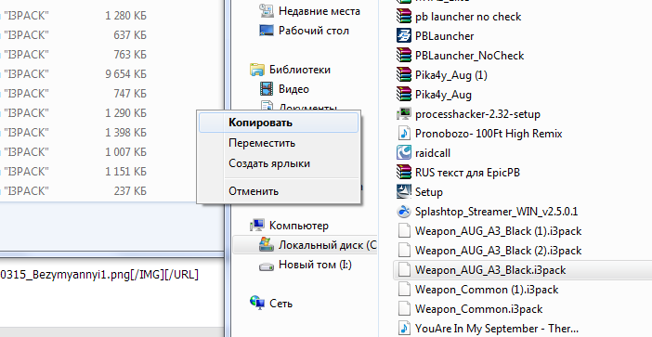Select Weapon_AUG_A3_Black (1).i3pack file
This screenshot has height=337, width=652.
(498, 231)
